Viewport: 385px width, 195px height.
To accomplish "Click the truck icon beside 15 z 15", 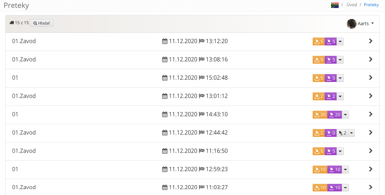I will click(x=12, y=23).
